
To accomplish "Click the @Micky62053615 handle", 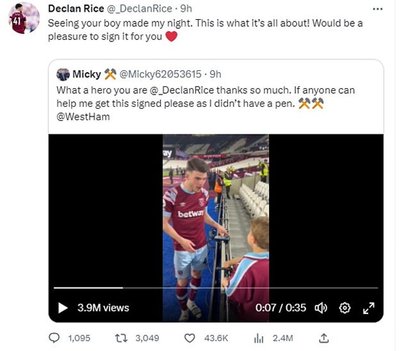I will point(160,74).
